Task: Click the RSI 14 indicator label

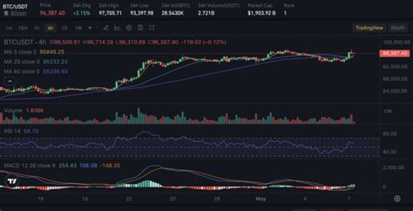Action: pos(13,131)
